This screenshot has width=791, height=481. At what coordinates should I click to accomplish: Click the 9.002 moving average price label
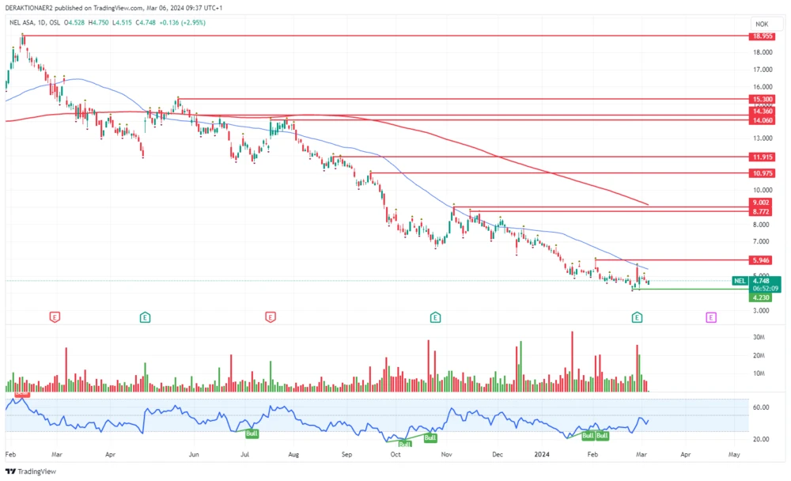[x=763, y=203]
